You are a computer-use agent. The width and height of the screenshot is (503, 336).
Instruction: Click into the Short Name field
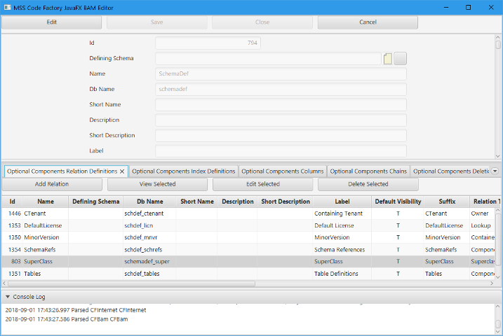[x=281, y=105]
